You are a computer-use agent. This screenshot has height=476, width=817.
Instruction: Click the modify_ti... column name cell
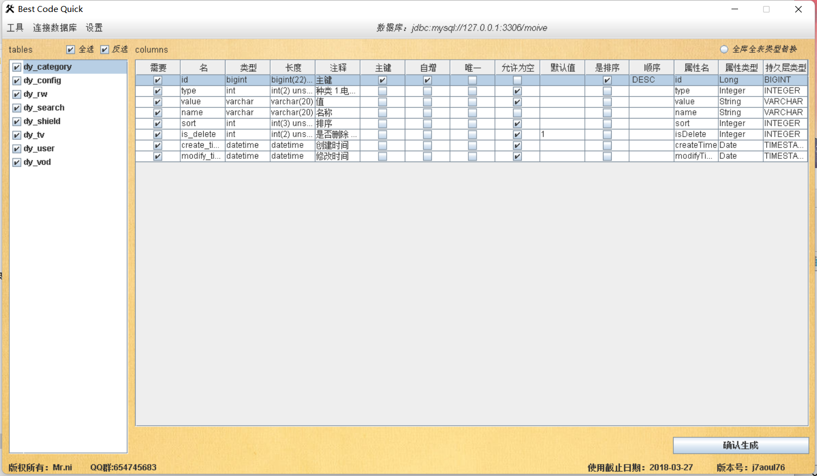click(x=203, y=156)
